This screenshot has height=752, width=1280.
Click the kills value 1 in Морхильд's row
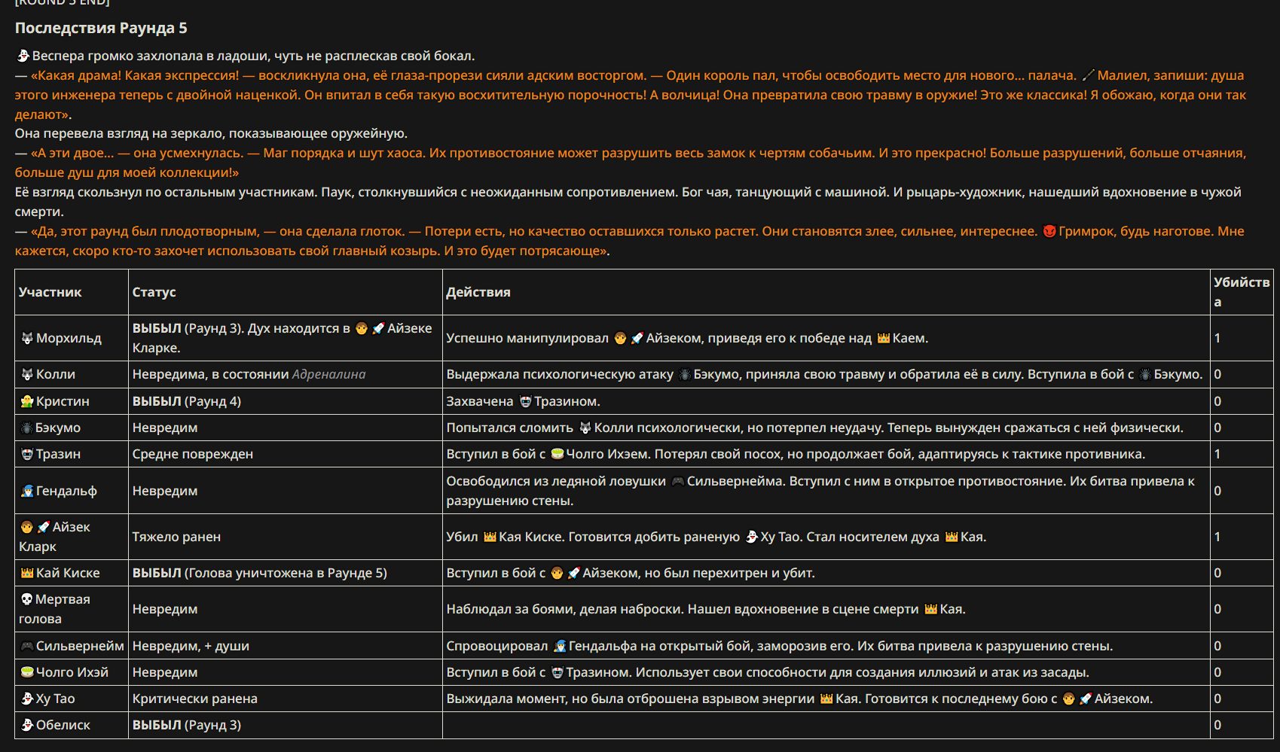[1217, 339]
